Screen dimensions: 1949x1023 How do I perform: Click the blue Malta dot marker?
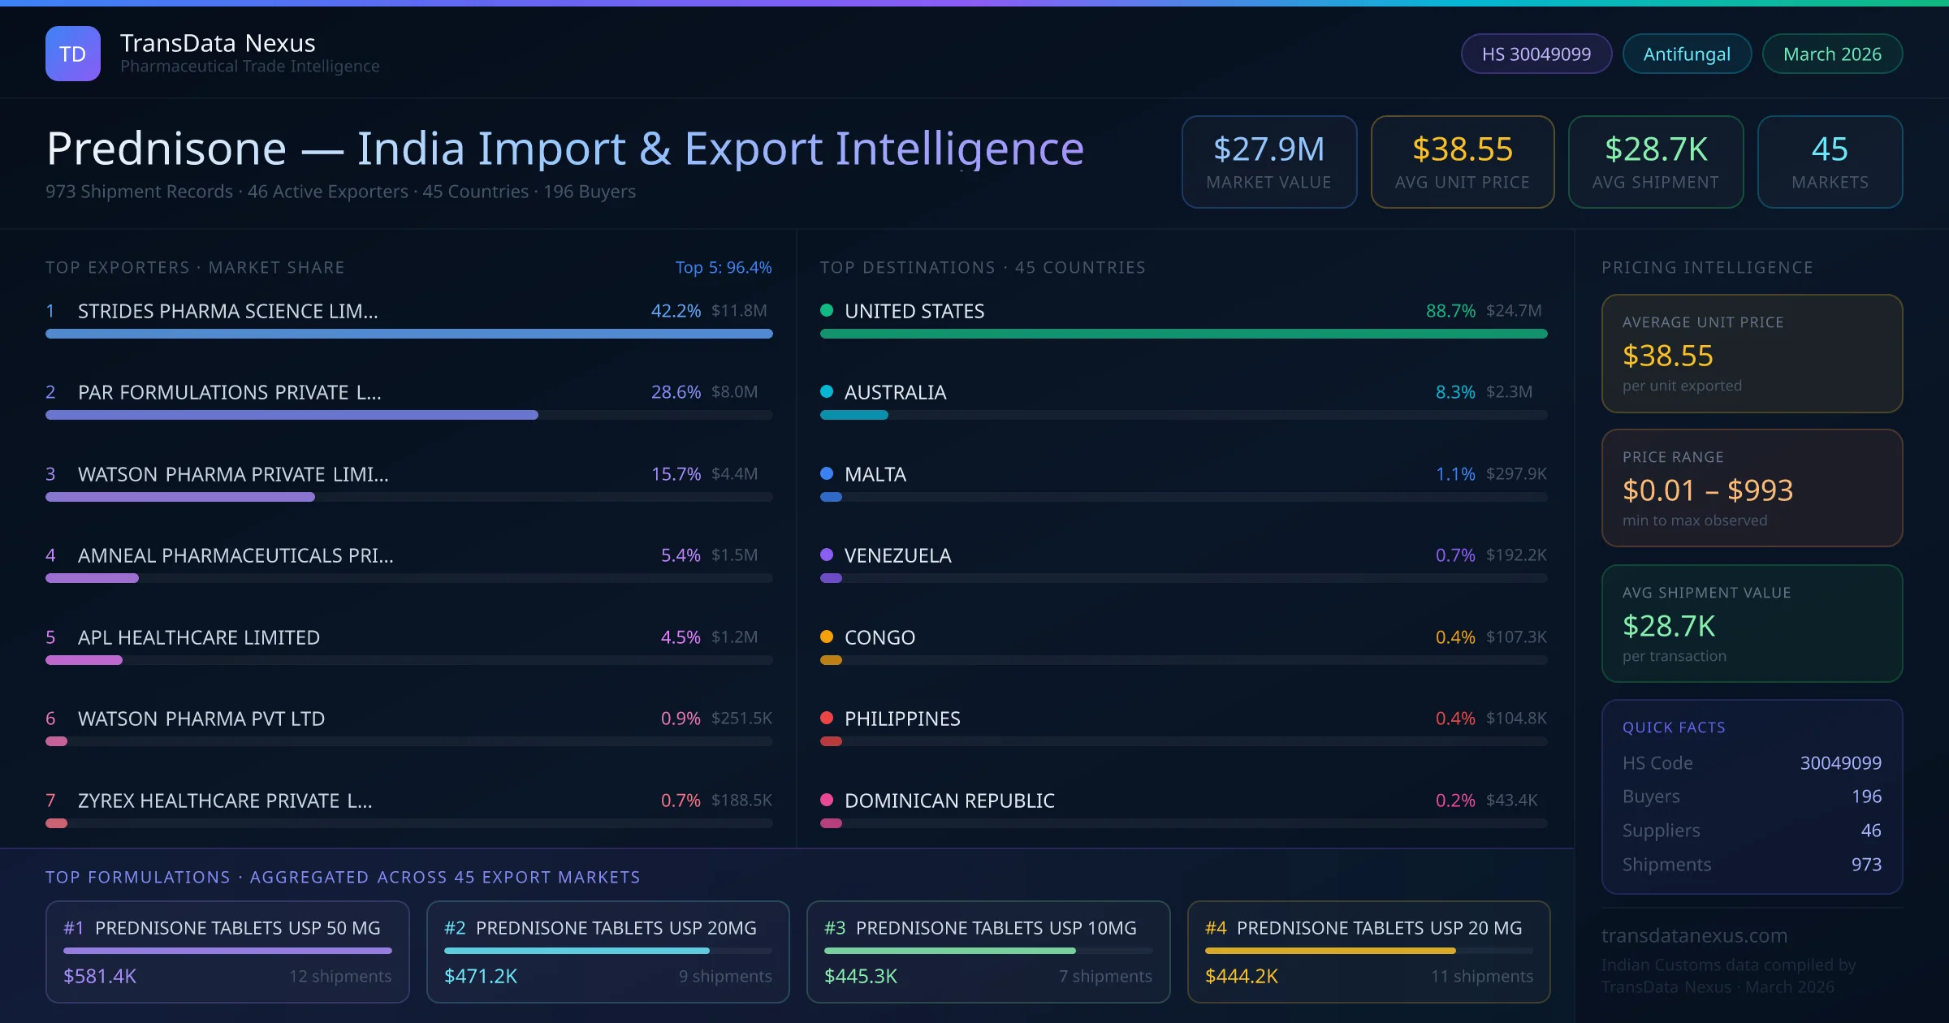[827, 473]
